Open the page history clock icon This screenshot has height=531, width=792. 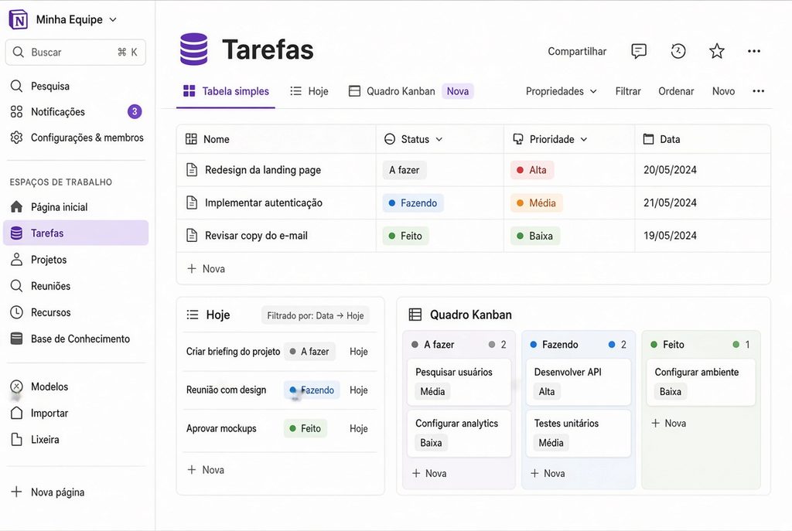(678, 51)
